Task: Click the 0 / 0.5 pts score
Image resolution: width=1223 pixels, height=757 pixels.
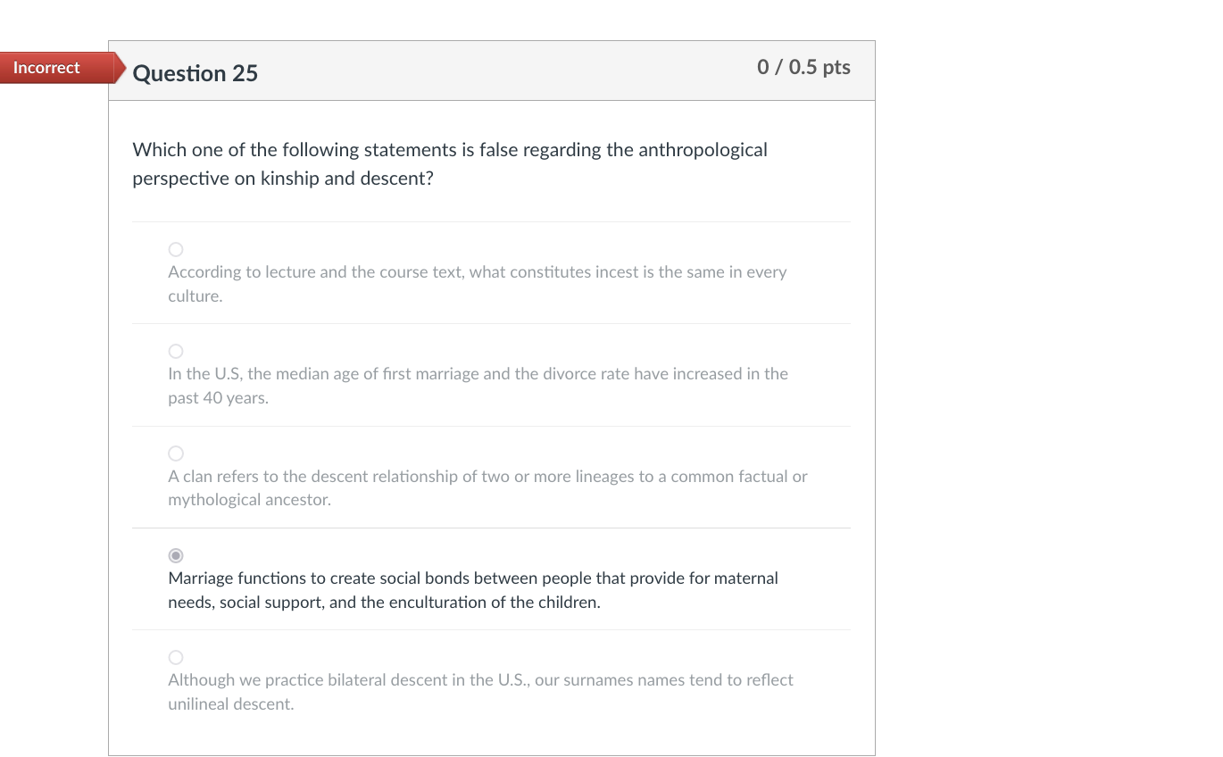Action: coord(803,67)
